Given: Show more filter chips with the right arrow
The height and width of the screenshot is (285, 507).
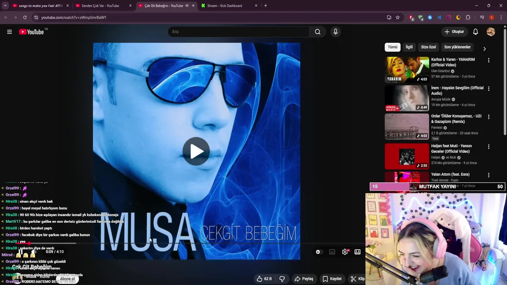Looking at the screenshot, I should (x=484, y=49).
